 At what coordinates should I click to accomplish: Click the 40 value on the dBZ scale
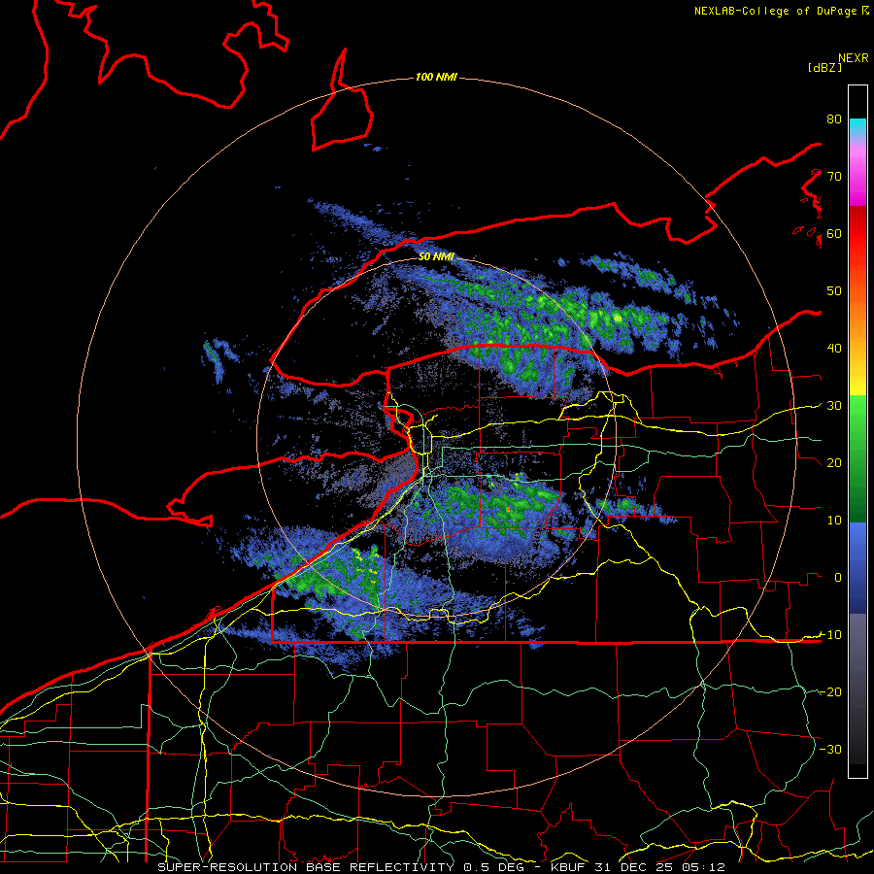tap(834, 349)
